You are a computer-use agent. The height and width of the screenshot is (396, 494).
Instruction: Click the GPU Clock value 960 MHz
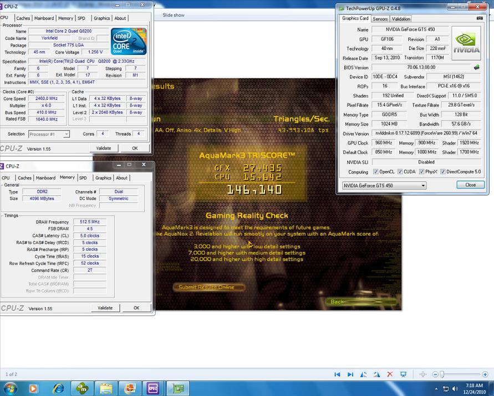tap(384, 143)
